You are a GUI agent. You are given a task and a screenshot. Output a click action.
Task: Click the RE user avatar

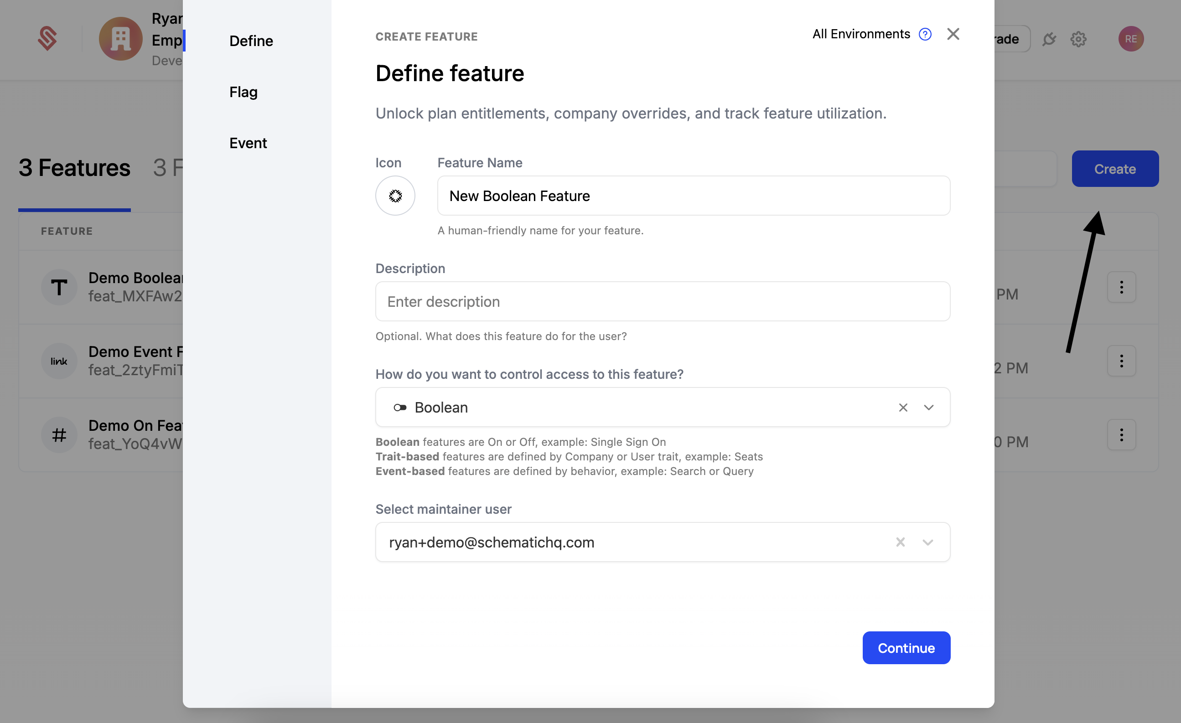1131,38
